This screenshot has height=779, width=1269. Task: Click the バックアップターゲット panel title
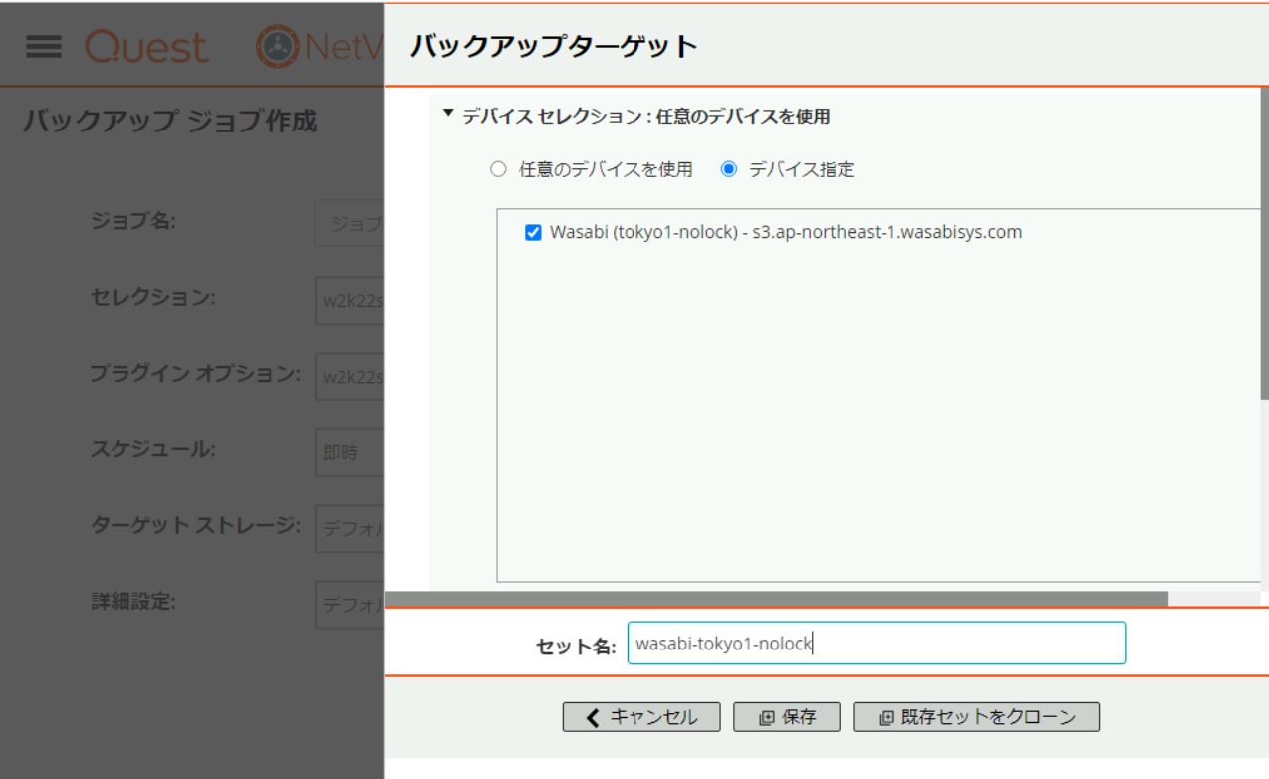tap(554, 46)
